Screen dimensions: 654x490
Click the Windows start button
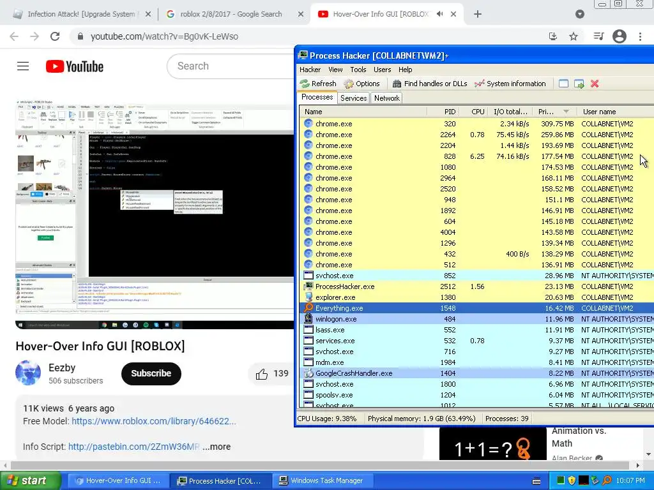coord(31,480)
